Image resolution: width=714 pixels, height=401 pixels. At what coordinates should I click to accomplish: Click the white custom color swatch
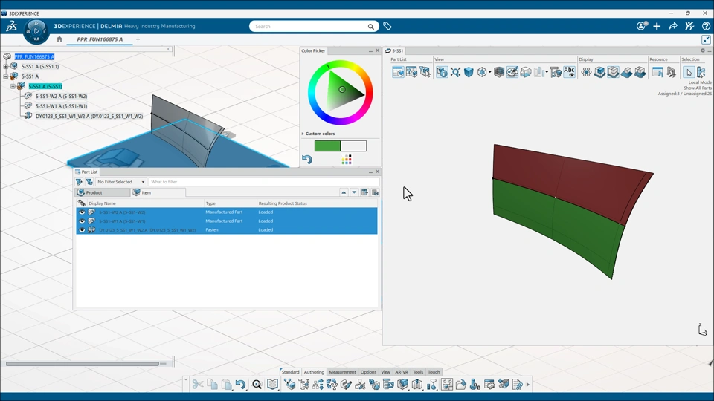(354, 146)
